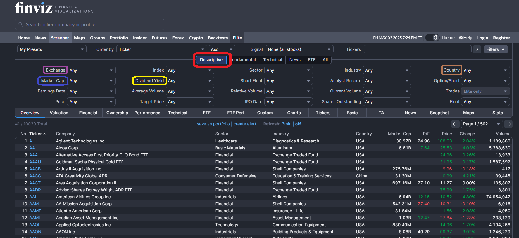Expand the Country filter dropdown
The height and width of the screenshot is (238, 519).
coord(485,70)
